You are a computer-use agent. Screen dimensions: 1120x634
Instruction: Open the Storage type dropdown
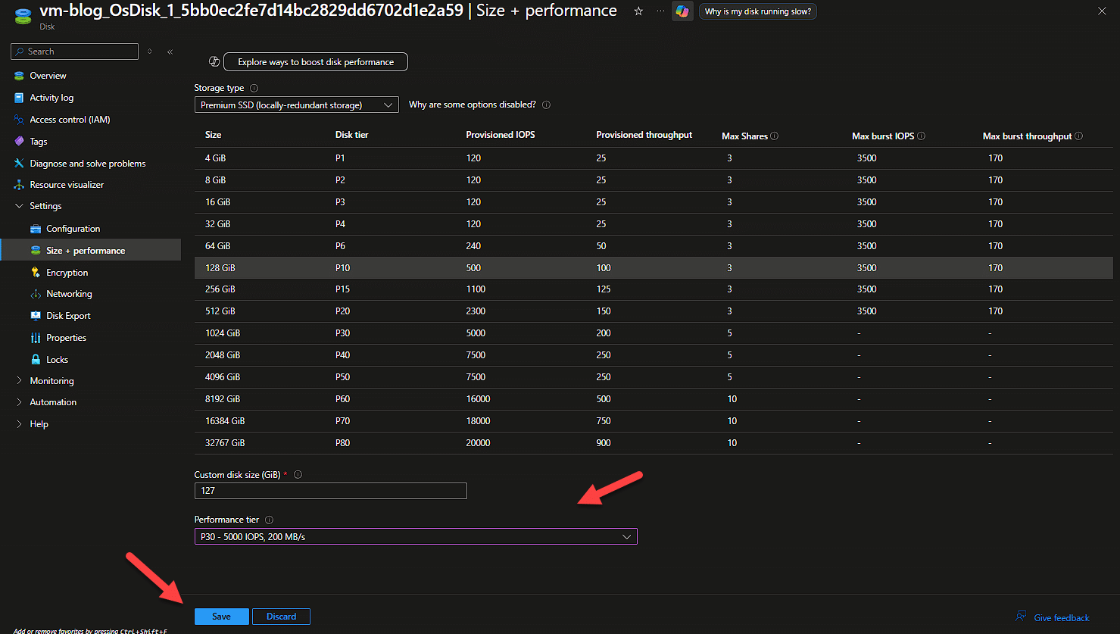(x=296, y=105)
